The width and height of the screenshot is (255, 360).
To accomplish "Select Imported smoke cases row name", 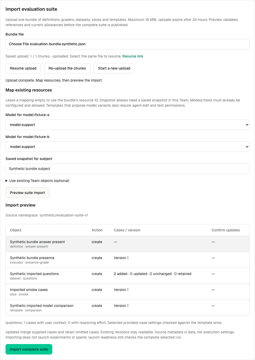I will tap(29, 290).
